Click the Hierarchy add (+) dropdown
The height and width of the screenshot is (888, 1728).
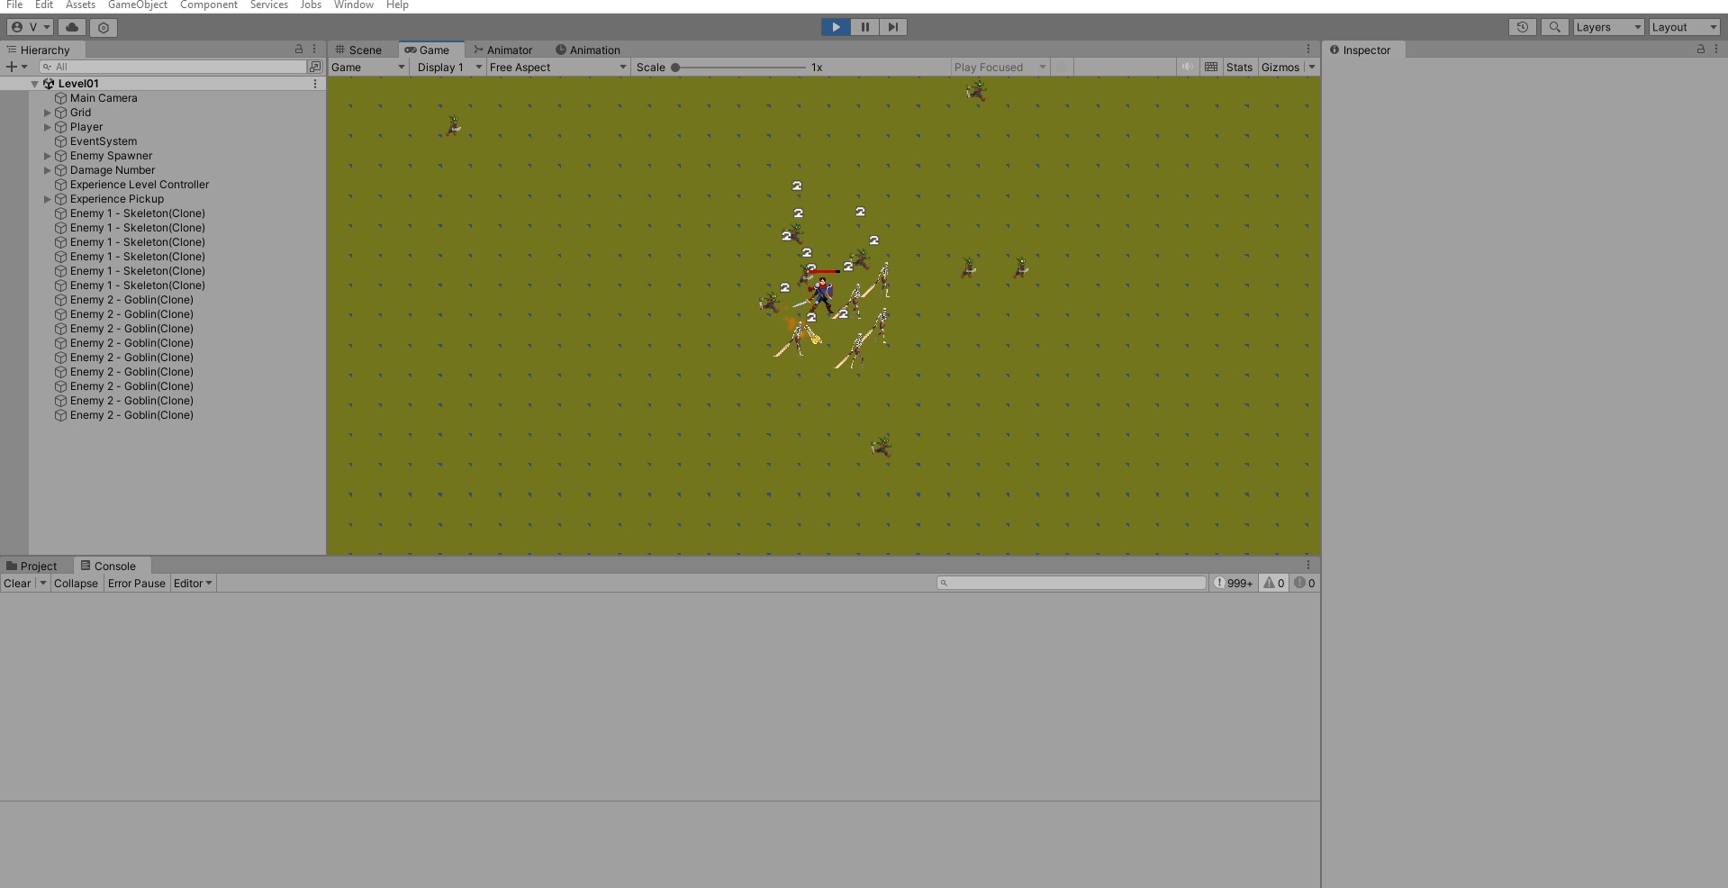(x=16, y=67)
